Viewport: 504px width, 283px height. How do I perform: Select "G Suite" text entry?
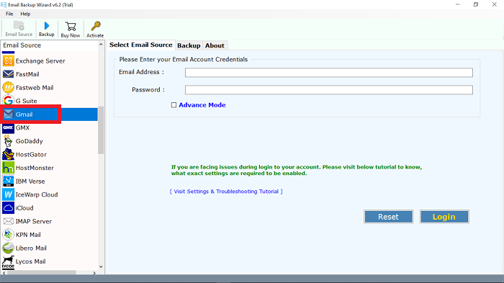pos(27,101)
